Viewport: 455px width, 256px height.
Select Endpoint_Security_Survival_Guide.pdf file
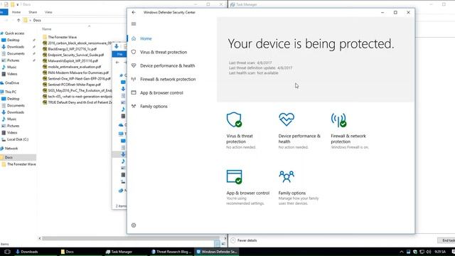(76, 55)
